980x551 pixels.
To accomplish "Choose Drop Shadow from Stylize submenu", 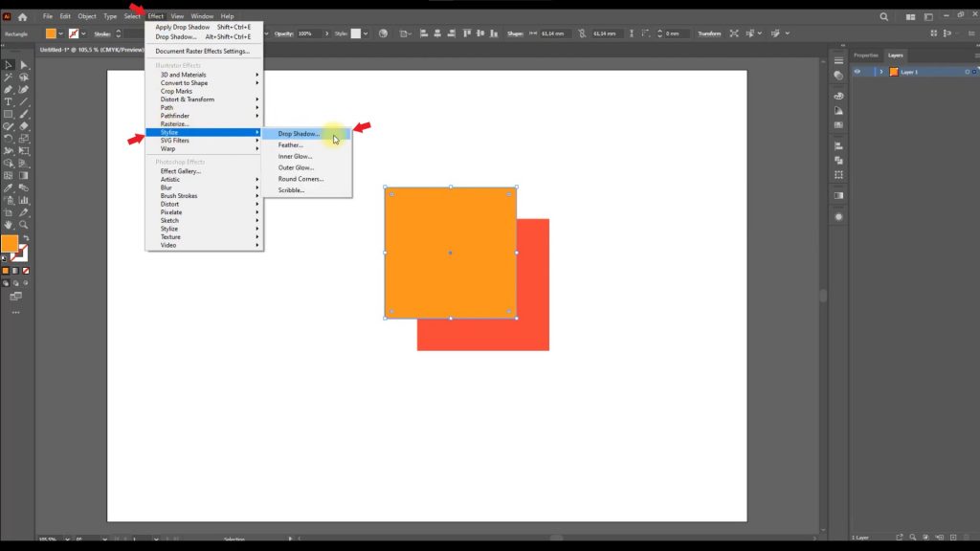I will click(305, 134).
